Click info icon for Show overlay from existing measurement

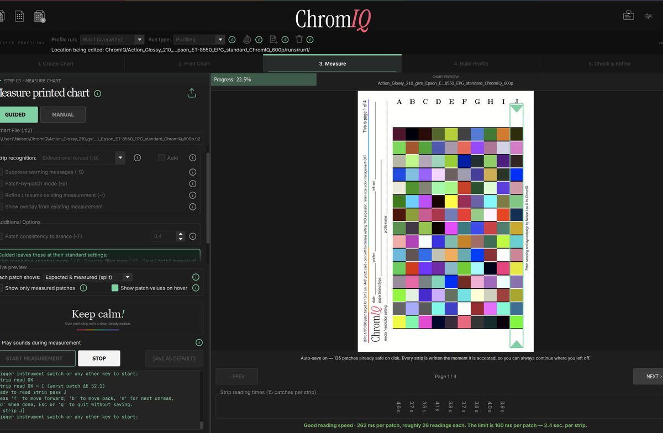pyautogui.click(x=193, y=207)
